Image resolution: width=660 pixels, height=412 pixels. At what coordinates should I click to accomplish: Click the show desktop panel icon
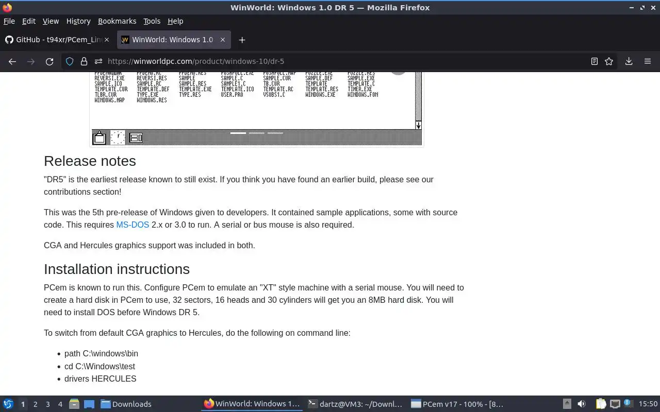[x=89, y=404]
